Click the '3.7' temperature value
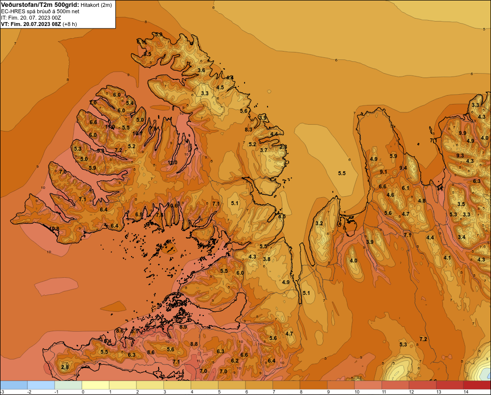Viewport: 491px width, 395px height. (264, 150)
